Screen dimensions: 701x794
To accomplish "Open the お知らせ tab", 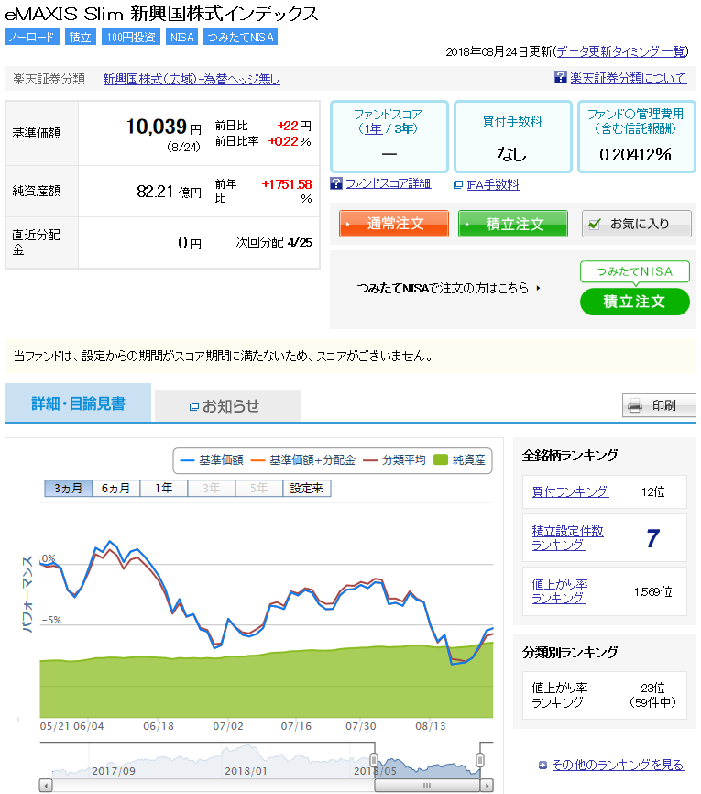I will pos(228,405).
